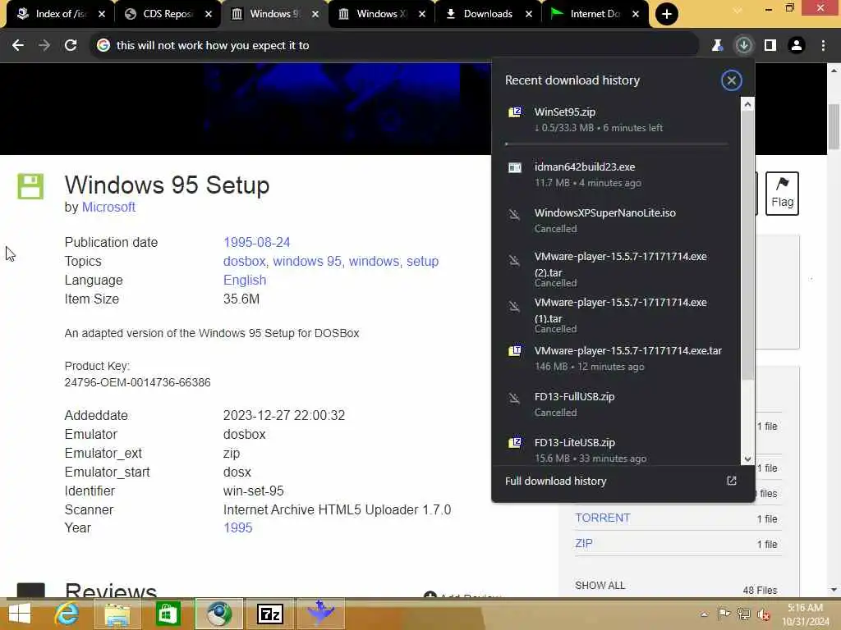Click WinSet95.zip file icon
Screen dimensions: 841x630
(x=514, y=112)
